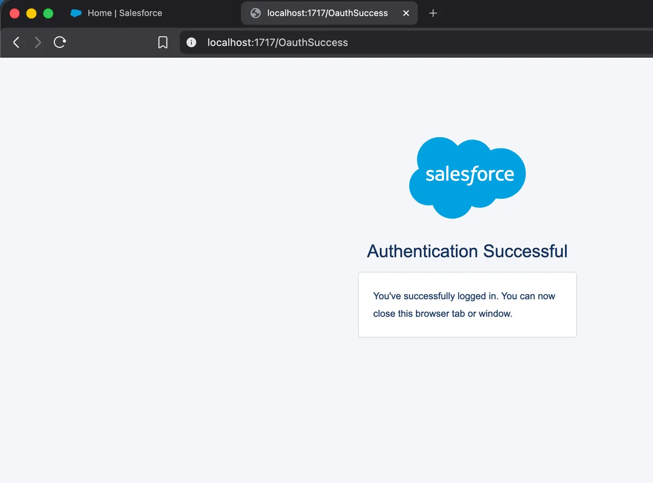
Task: Go back with the browser back arrow
Action: [16, 42]
